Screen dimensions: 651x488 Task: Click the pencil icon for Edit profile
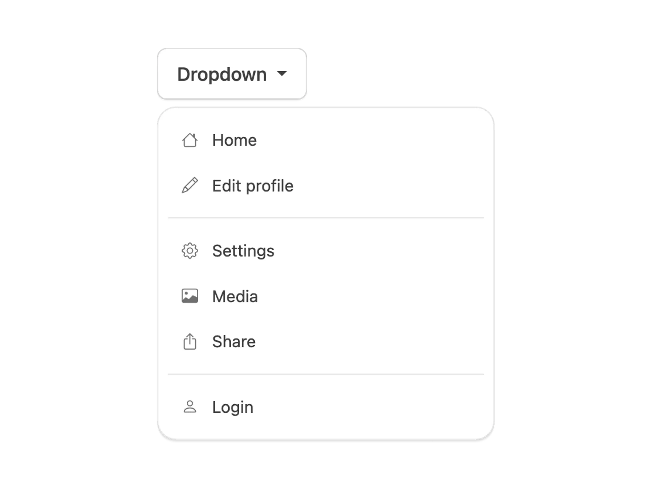[x=190, y=185]
